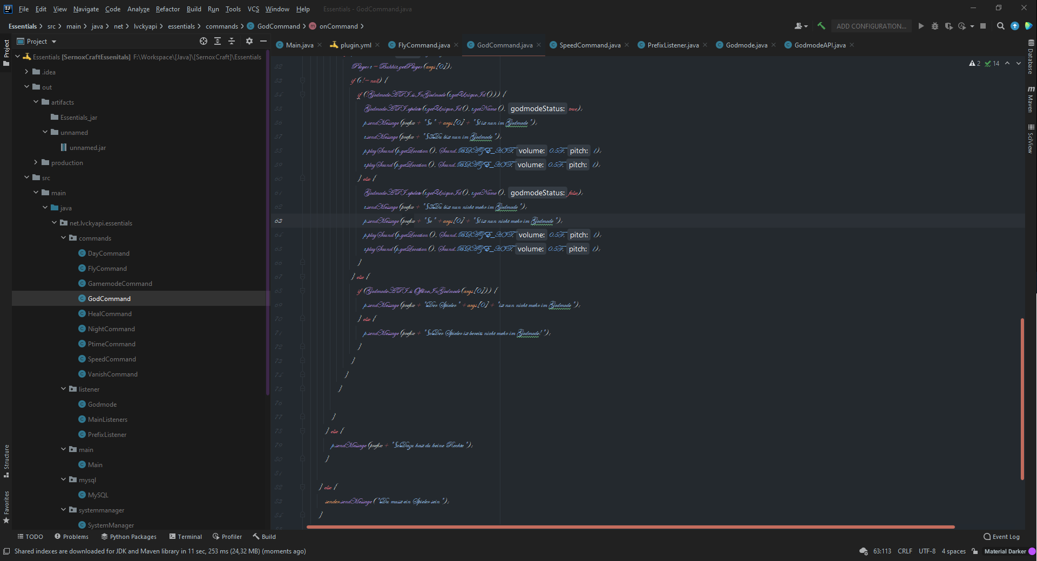This screenshot has height=561, width=1037.
Task: Click Expand All icon in Project panel
Action: pyautogui.click(x=218, y=41)
